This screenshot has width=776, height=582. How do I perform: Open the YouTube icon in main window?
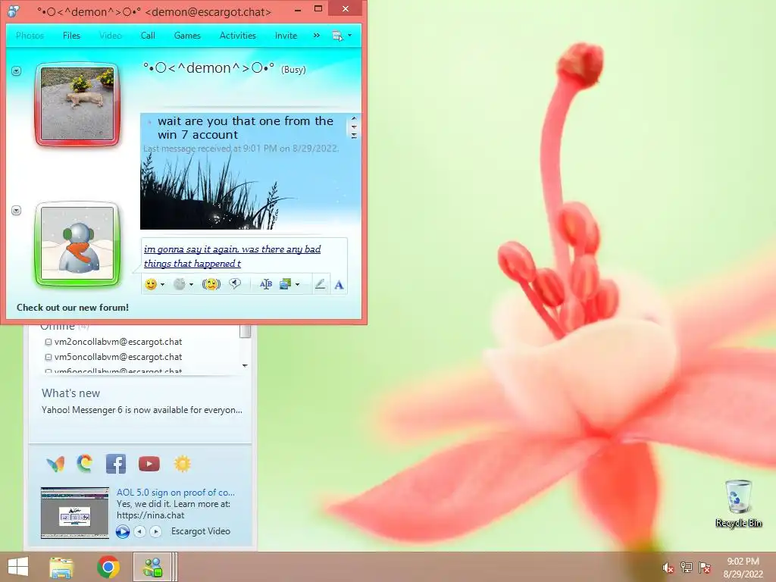pos(149,464)
